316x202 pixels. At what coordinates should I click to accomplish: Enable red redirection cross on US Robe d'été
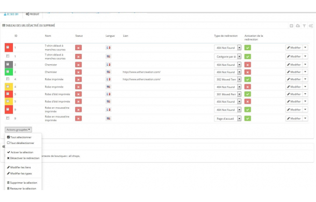pos(248,102)
